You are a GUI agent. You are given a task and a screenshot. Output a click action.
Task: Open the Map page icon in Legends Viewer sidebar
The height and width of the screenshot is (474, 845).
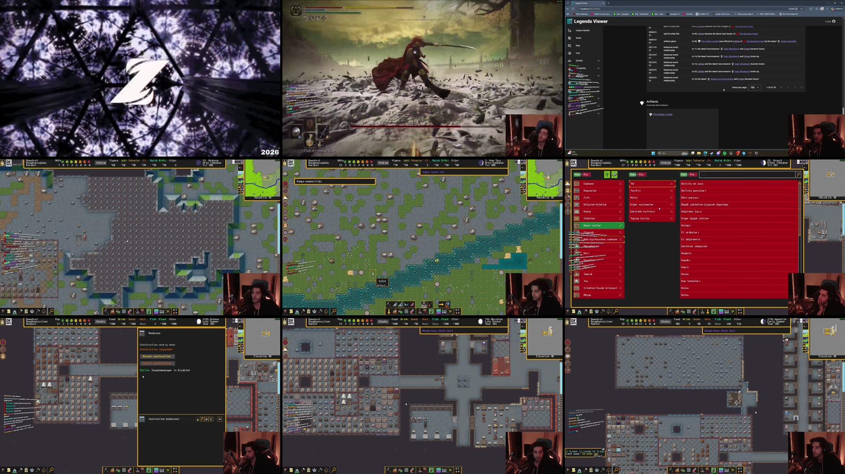(x=569, y=45)
